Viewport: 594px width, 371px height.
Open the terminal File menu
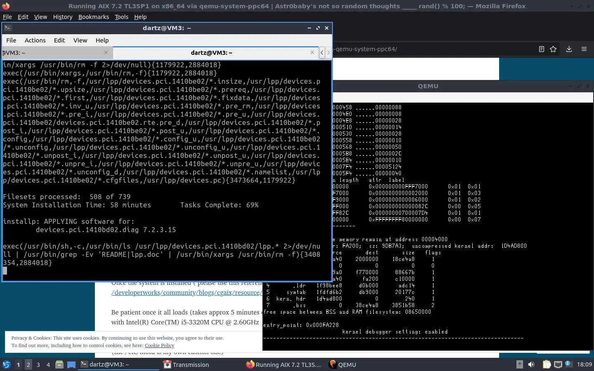tap(11, 40)
